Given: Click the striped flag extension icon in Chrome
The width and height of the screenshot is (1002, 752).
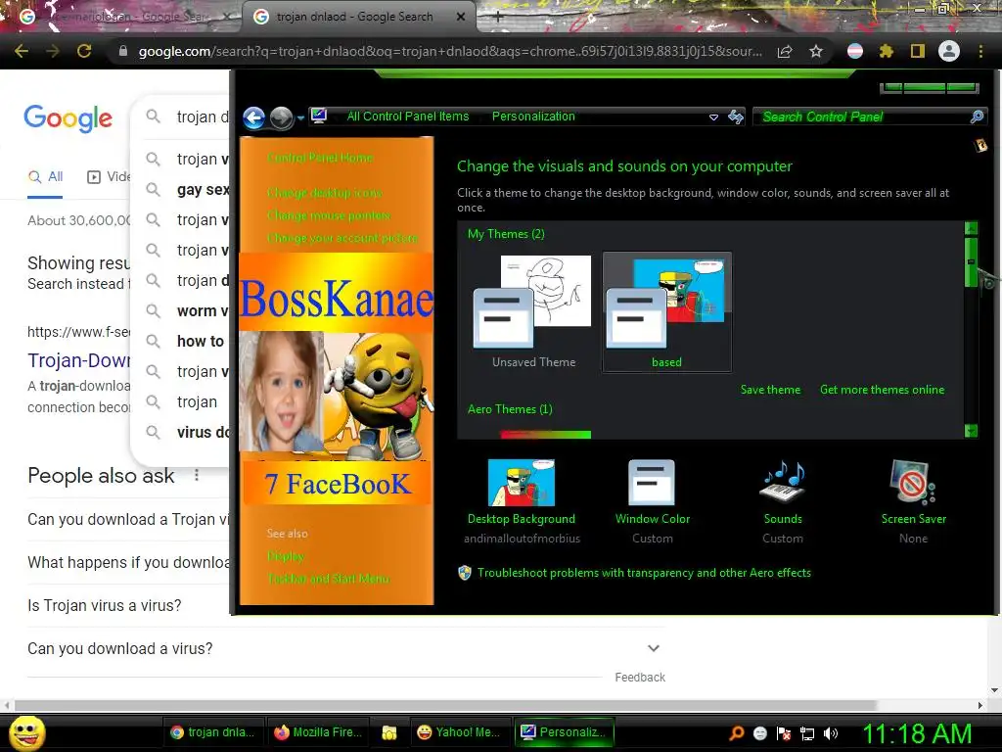Looking at the screenshot, I should 854,51.
